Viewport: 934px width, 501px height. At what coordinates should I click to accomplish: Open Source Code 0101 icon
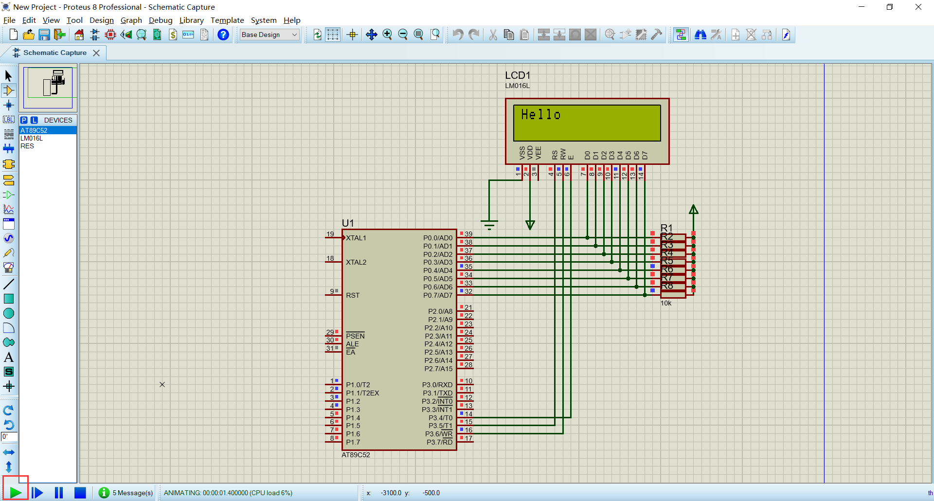click(188, 35)
